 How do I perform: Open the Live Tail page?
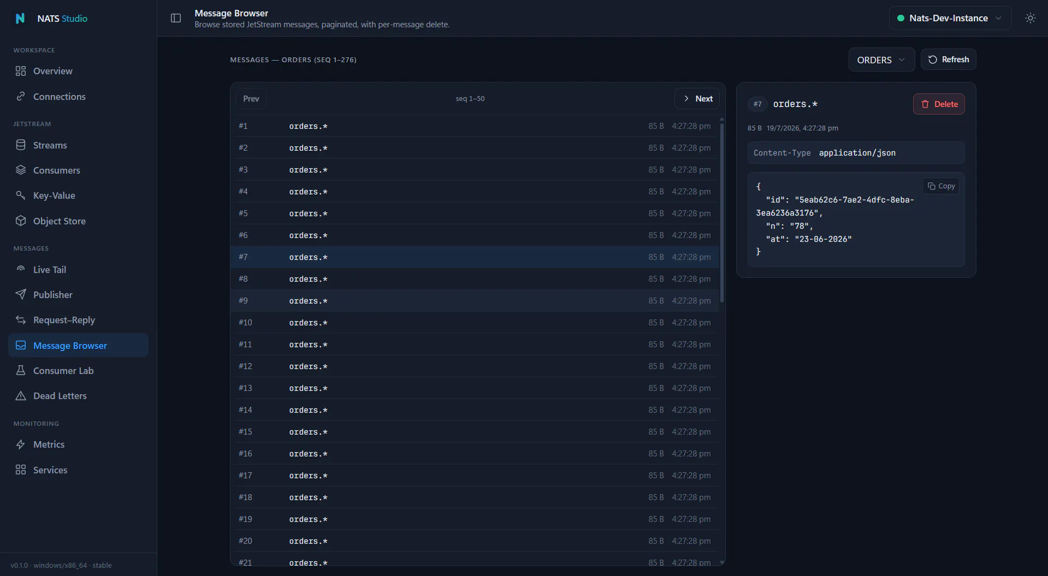(x=78, y=269)
